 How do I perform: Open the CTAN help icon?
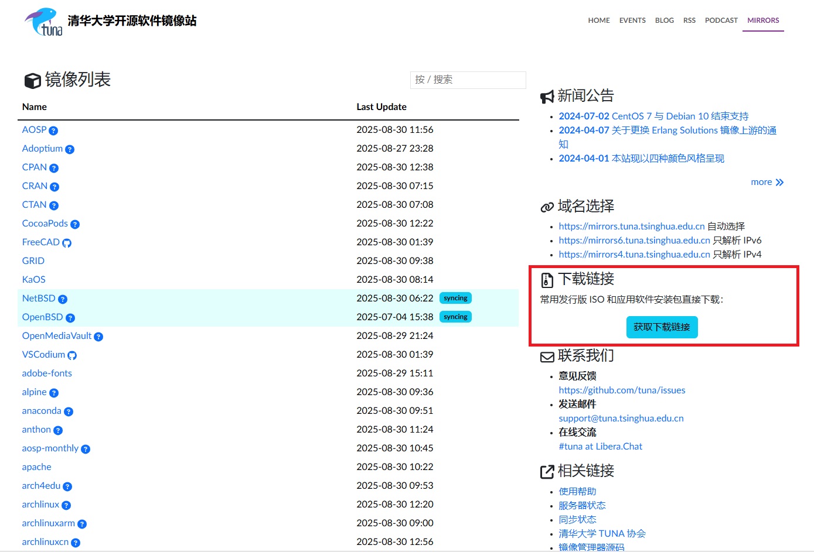pos(54,205)
